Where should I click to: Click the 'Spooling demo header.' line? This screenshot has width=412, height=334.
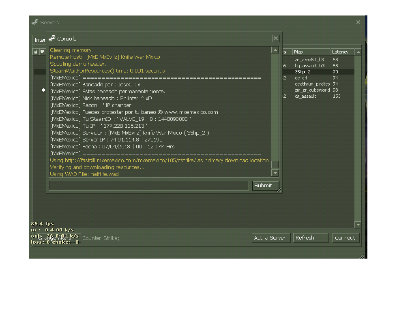tap(78, 64)
